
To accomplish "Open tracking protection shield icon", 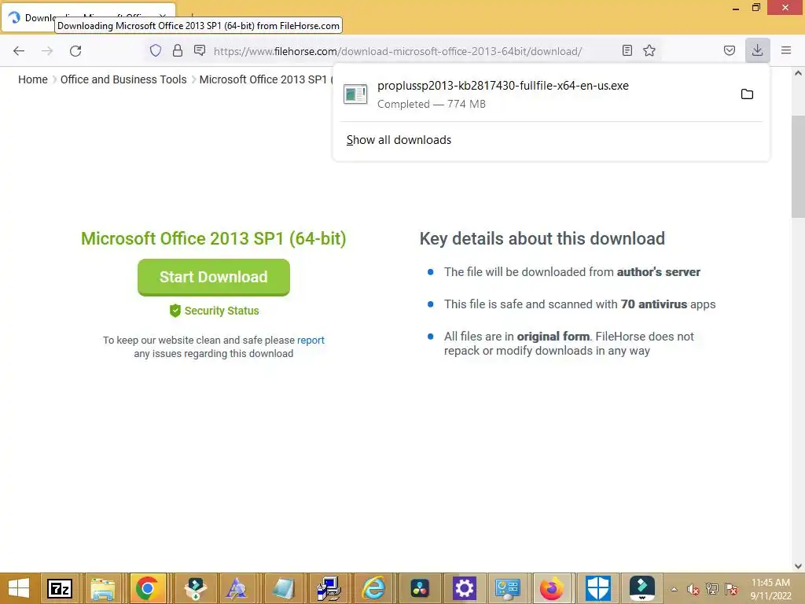I will coord(156,50).
